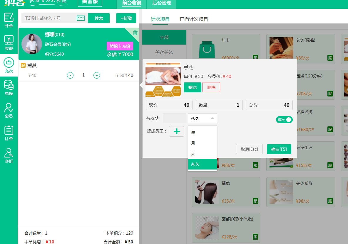Viewport: 348px width, 244px height.
Task: Click the 确认[F5] confirm button
Action: (x=279, y=149)
